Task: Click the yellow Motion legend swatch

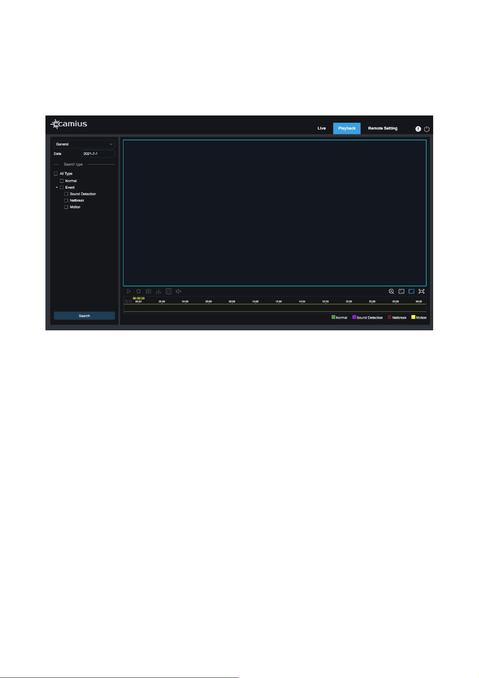Action: click(413, 317)
